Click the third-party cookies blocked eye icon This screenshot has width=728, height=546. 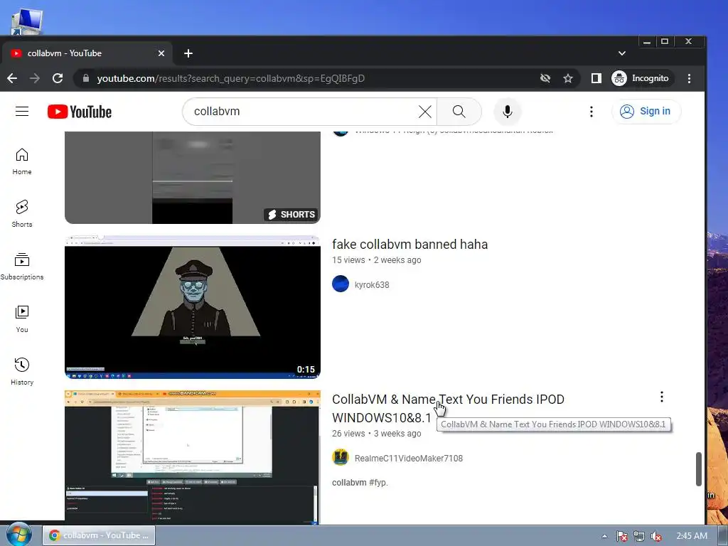click(x=545, y=78)
